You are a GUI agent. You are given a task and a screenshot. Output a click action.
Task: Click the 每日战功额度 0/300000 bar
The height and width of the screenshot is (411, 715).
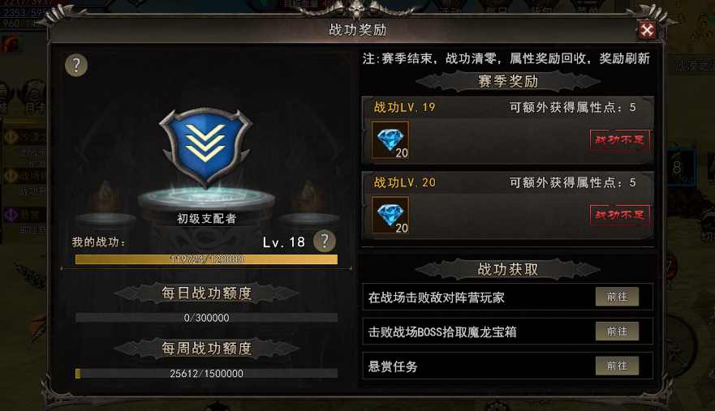click(x=207, y=318)
